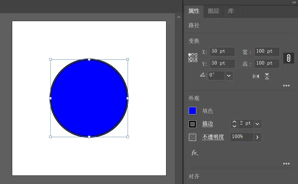Click the bottom-right bounding box handle
The width and height of the screenshot is (298, 184).
click(x=128, y=137)
